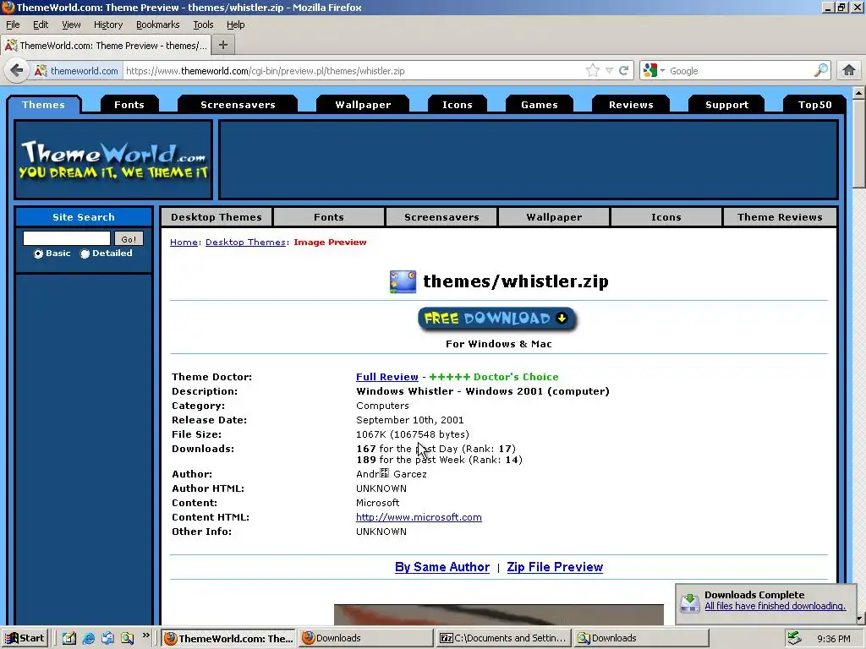Switch to Firefox Downloads taskbar window
The width and height of the screenshot is (866, 649).
click(366, 639)
